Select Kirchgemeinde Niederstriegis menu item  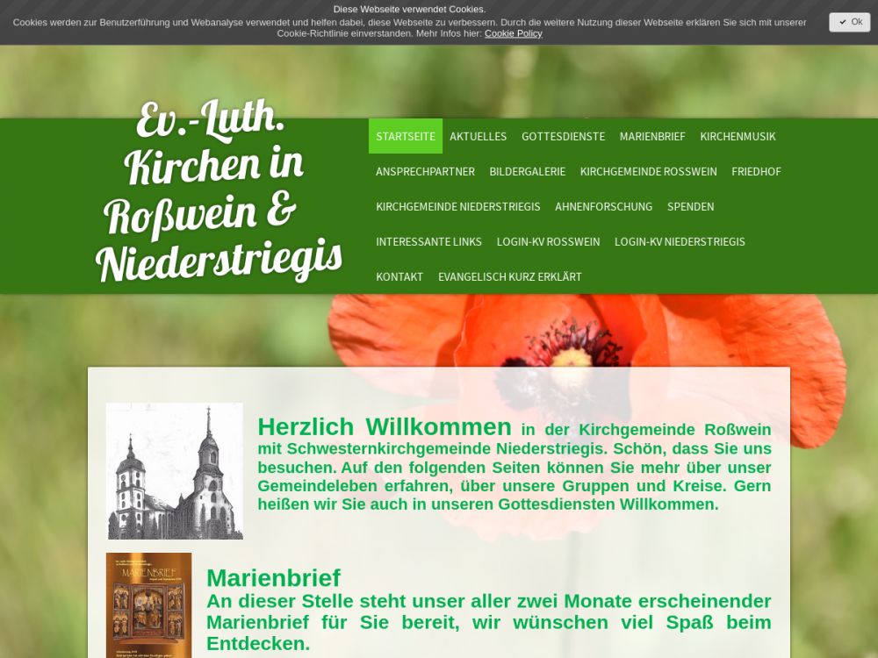457,206
